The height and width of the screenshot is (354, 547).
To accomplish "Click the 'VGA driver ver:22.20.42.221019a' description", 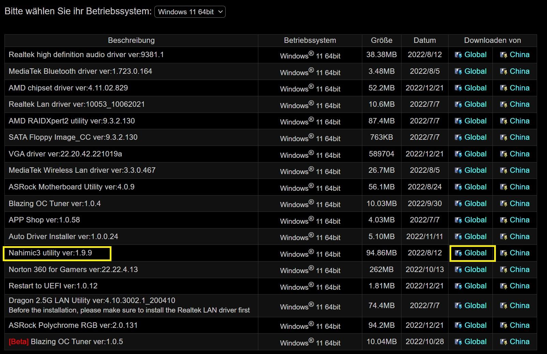I will click(65, 154).
